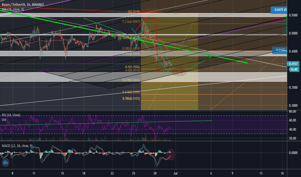Image resolution: width=301 pixels, height=177 pixels.
Task: Click date 8 on time axis
Action: (13, 173)
